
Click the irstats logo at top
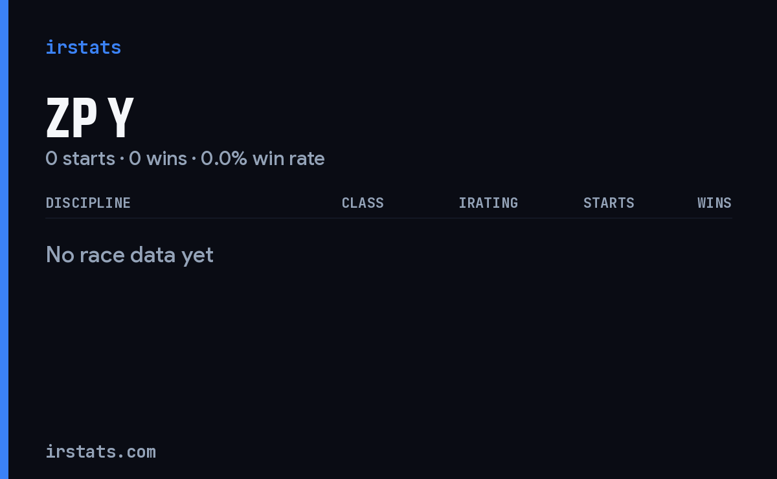tap(83, 47)
